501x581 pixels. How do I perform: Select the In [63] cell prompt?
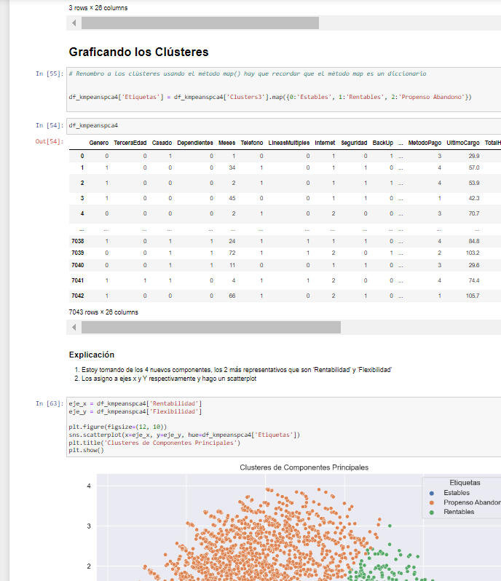tap(49, 403)
